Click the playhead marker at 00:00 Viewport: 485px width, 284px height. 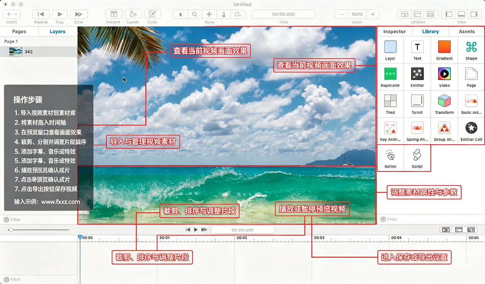(80, 237)
